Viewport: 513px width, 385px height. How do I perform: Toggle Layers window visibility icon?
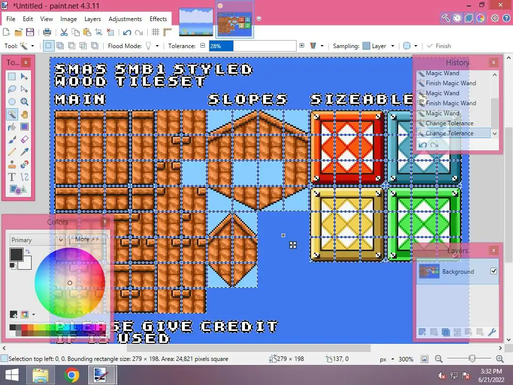(468, 18)
